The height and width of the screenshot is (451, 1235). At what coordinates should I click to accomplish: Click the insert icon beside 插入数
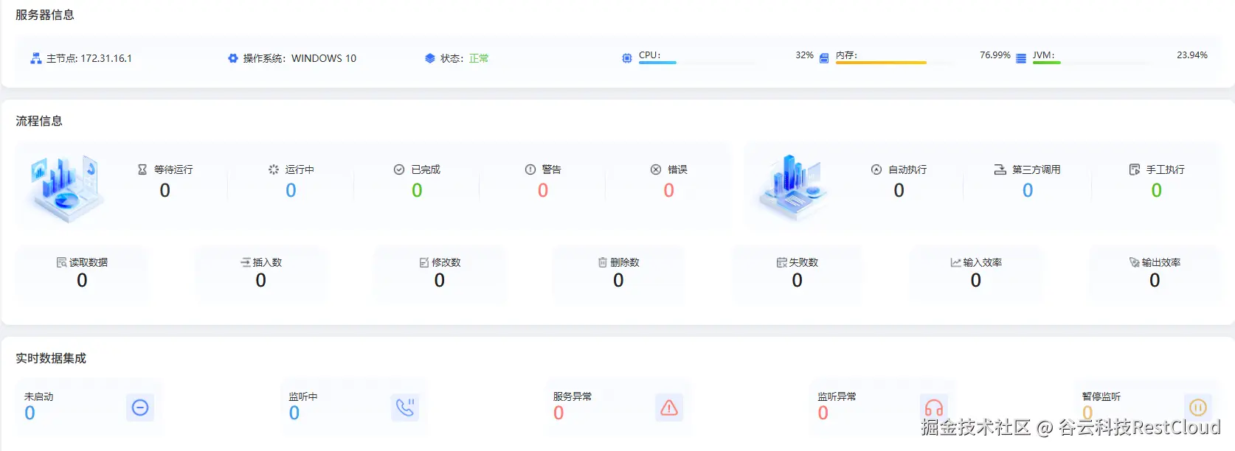click(246, 262)
